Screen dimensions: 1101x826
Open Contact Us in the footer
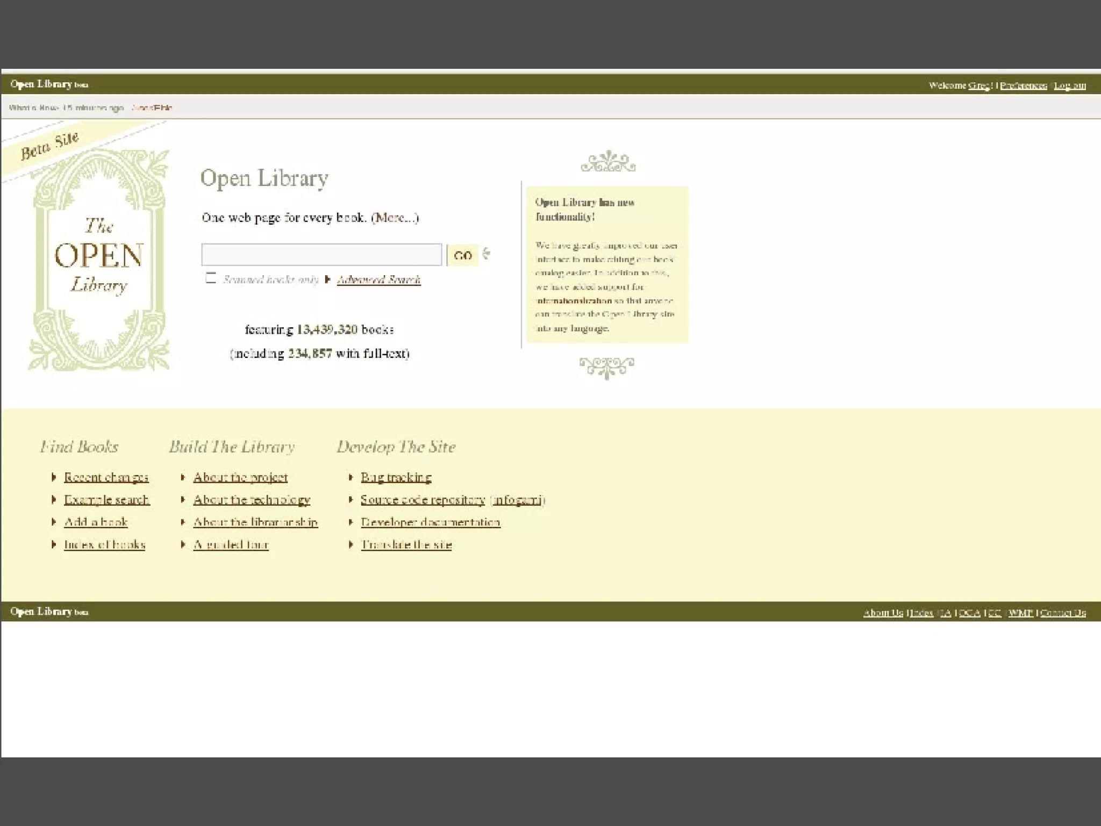[1062, 613]
